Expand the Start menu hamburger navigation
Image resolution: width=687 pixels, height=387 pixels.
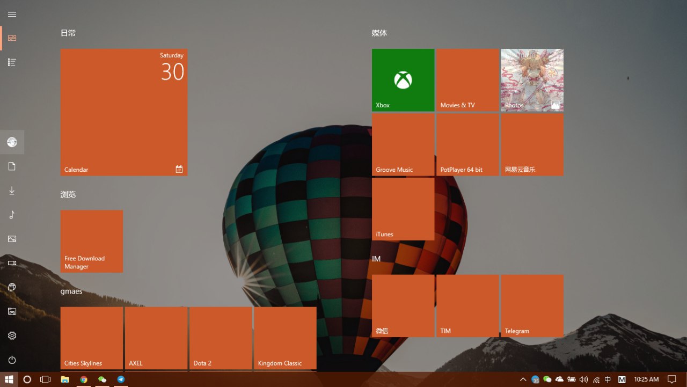12,14
